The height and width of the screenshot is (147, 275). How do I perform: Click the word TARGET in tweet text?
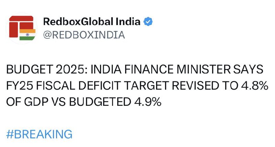point(146,86)
